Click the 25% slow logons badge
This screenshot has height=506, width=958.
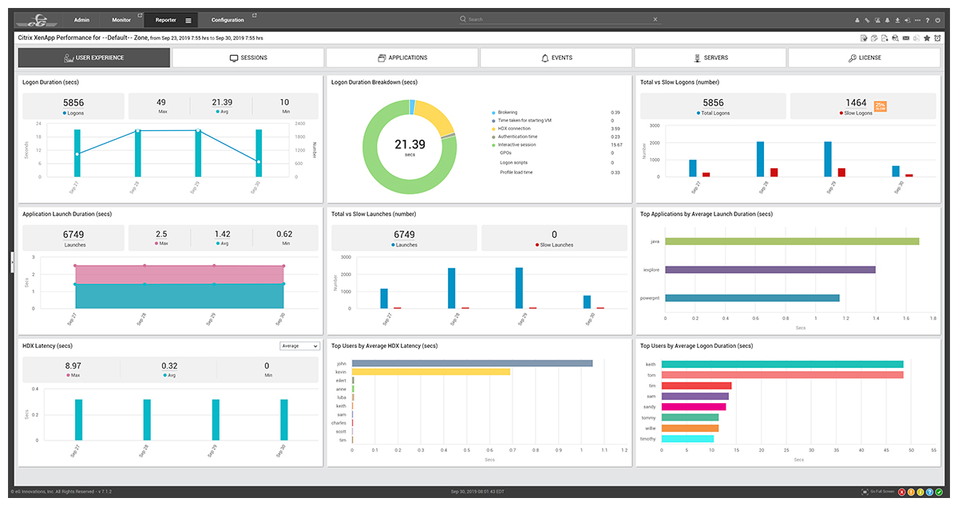(x=881, y=106)
